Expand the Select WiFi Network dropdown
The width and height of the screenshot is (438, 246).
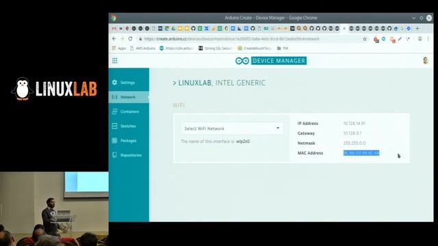coord(232,128)
